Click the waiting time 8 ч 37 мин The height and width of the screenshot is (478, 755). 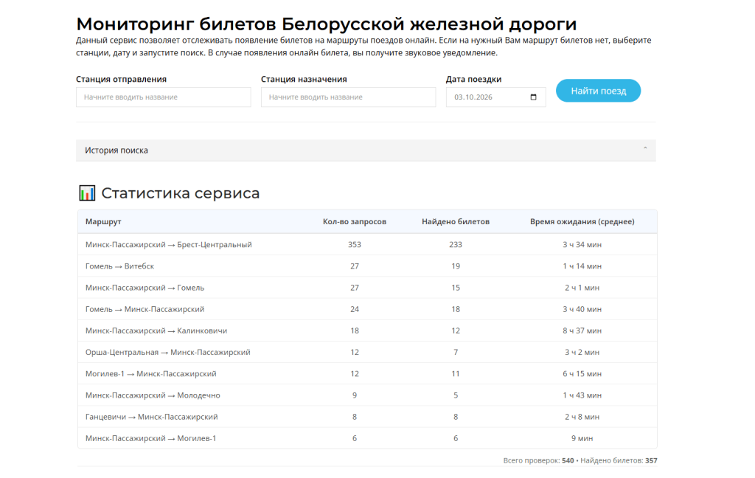(582, 330)
